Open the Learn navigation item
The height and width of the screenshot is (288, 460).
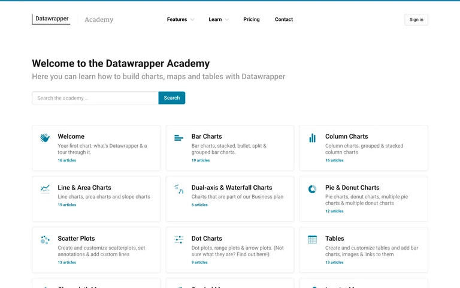pyautogui.click(x=215, y=19)
